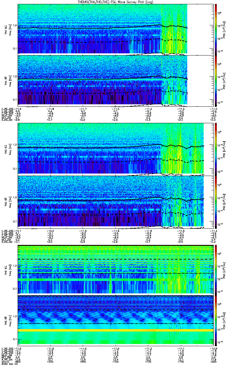This screenshot has width=228, height=366.
Task: Click the 1700 time tick label
Action: (116, 362)
